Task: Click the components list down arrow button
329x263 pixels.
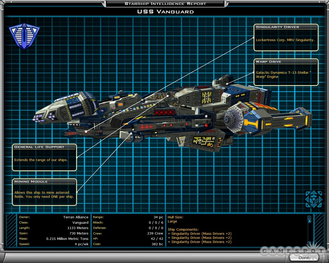Action: 309,243
